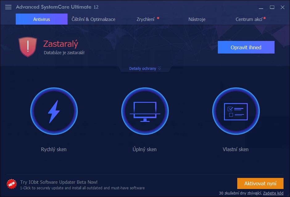
Task: Open the Čištění & Optimalizace tab
Action: (93, 19)
